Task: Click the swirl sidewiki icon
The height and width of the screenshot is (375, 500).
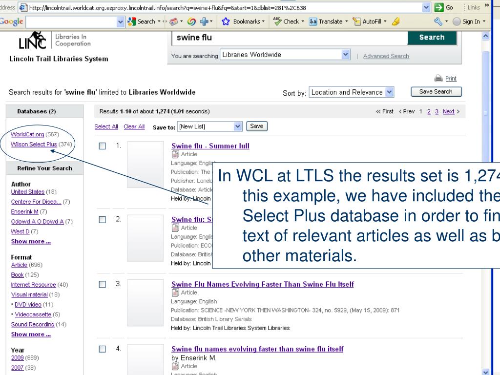Action: (191, 21)
